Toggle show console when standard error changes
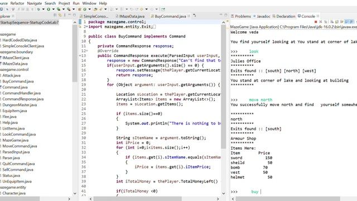Viewport: 357px width, 201px height. [x=351, y=22]
